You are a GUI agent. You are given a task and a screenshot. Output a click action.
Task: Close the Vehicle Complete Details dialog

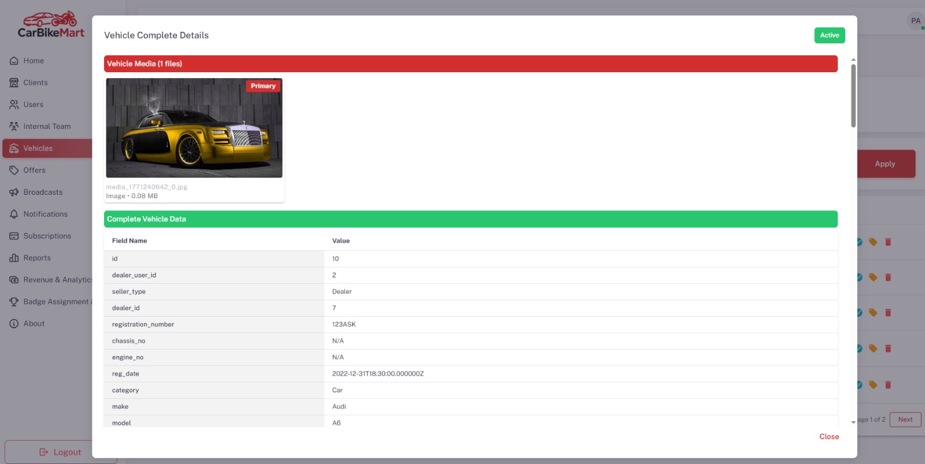[x=829, y=437]
